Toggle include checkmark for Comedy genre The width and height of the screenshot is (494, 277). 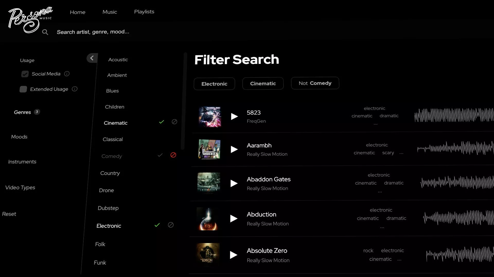click(160, 155)
